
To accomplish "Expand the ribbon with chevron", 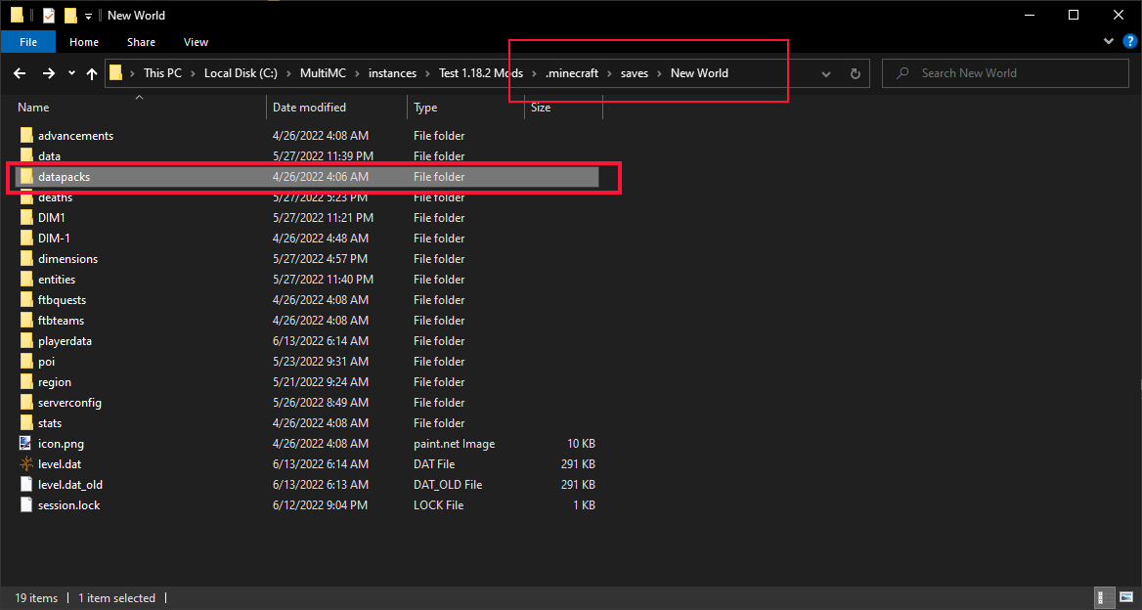I will click(x=1109, y=41).
